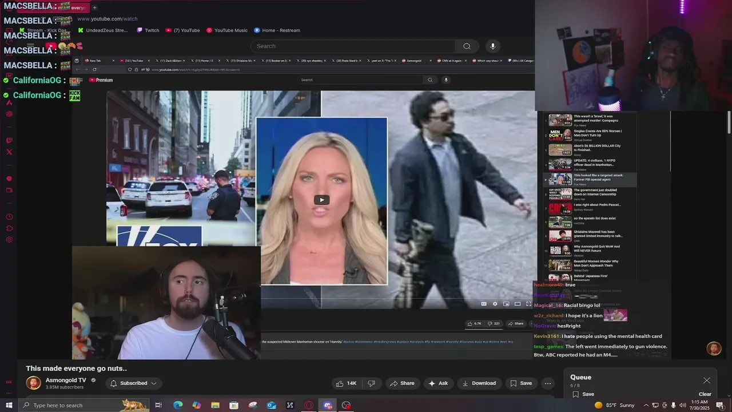Like embedded video showing 6.7K
The height and width of the screenshot is (412, 732).
tap(475, 323)
